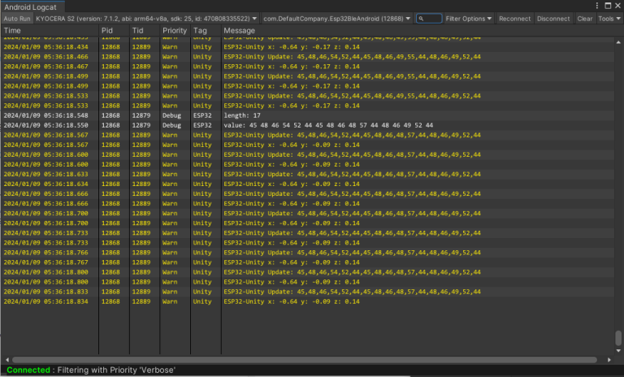
Task: Toggle the Auto Run button
Action: [17, 19]
